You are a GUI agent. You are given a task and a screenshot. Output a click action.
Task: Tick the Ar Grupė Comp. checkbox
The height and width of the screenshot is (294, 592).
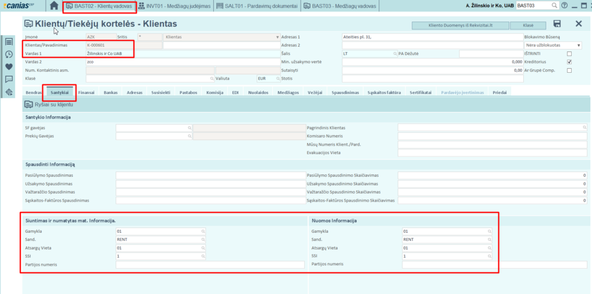coord(569,70)
